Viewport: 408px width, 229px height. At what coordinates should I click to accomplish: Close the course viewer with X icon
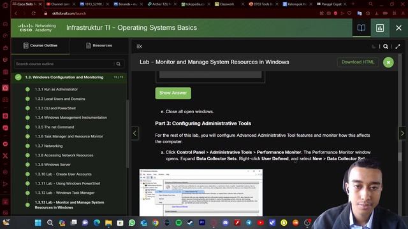click(398, 28)
